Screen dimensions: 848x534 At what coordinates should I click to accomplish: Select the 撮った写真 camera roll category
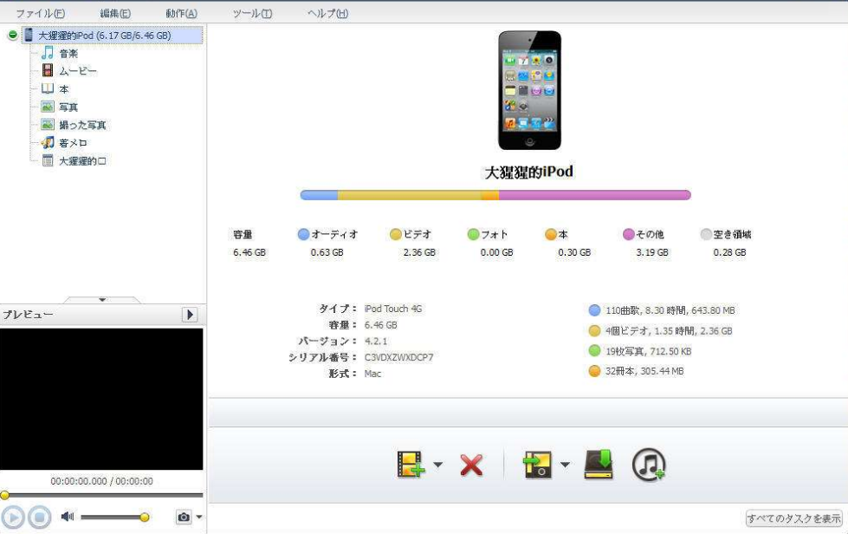(x=82, y=125)
